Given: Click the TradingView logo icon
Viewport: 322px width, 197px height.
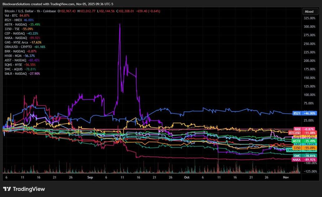Looking at the screenshot, I should click(x=7, y=189).
